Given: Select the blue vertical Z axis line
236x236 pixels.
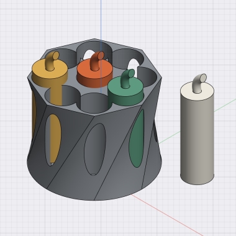Looking at the screenshot, I should [101, 20].
